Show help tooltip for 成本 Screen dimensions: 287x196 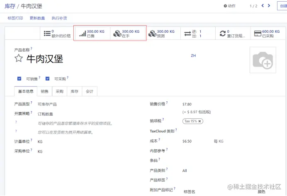tap(159, 140)
